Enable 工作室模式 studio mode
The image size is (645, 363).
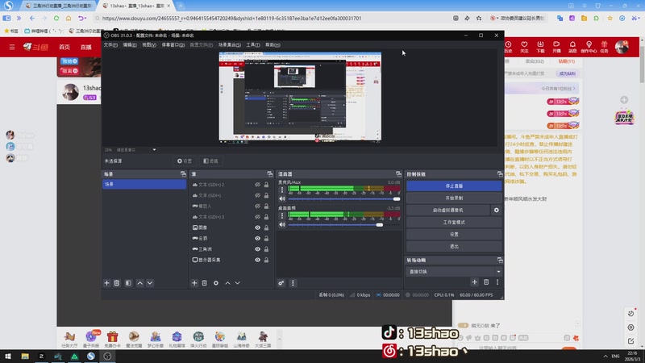pos(454,223)
